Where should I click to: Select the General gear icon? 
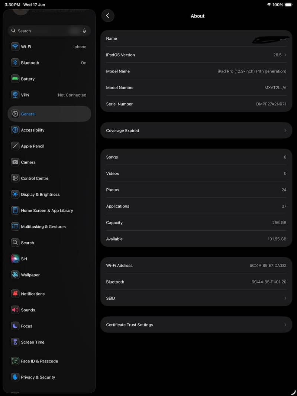coord(15,114)
